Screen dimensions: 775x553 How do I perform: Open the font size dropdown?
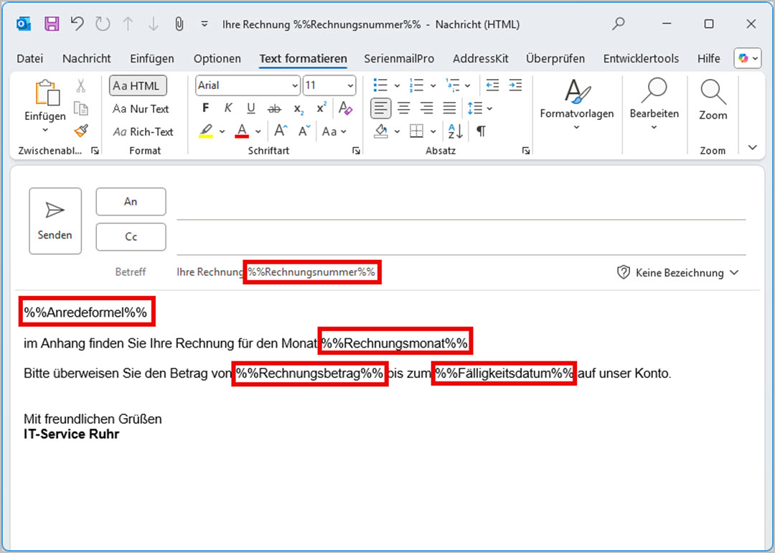pyautogui.click(x=329, y=85)
